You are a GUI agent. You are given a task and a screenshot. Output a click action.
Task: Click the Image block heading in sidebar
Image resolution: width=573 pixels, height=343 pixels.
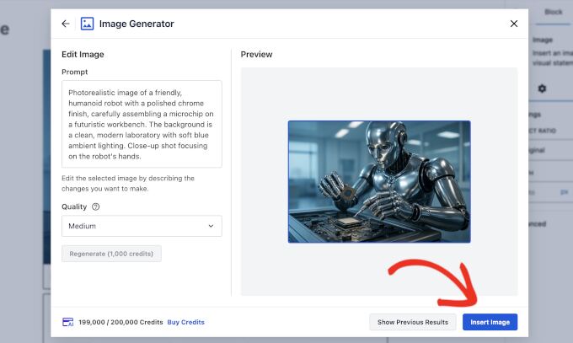542,39
